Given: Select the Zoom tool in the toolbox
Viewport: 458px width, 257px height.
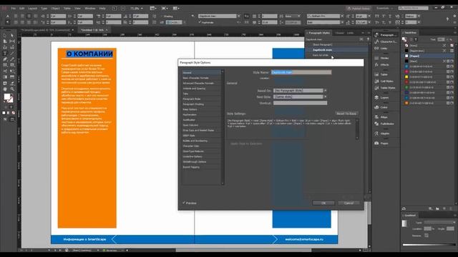Looking at the screenshot, I should [12, 89].
